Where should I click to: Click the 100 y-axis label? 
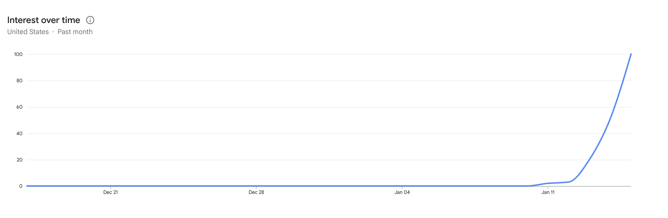[18, 54]
